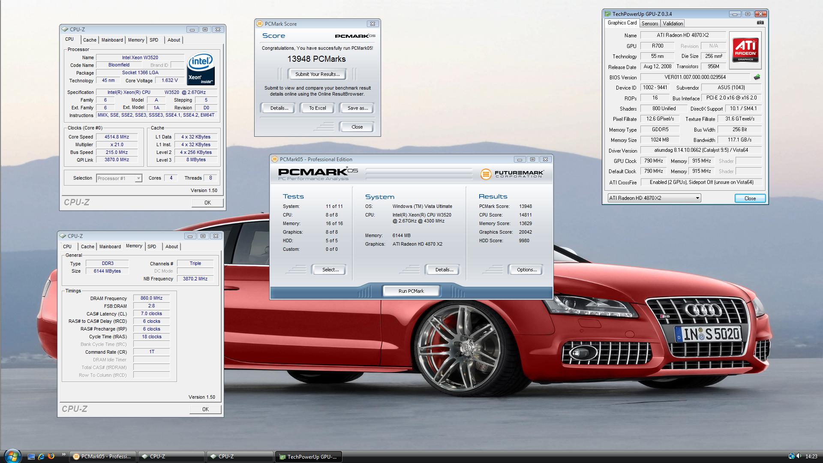Click the CAS# Latency 7.0 clocks value
823x463 pixels.
coord(151,313)
